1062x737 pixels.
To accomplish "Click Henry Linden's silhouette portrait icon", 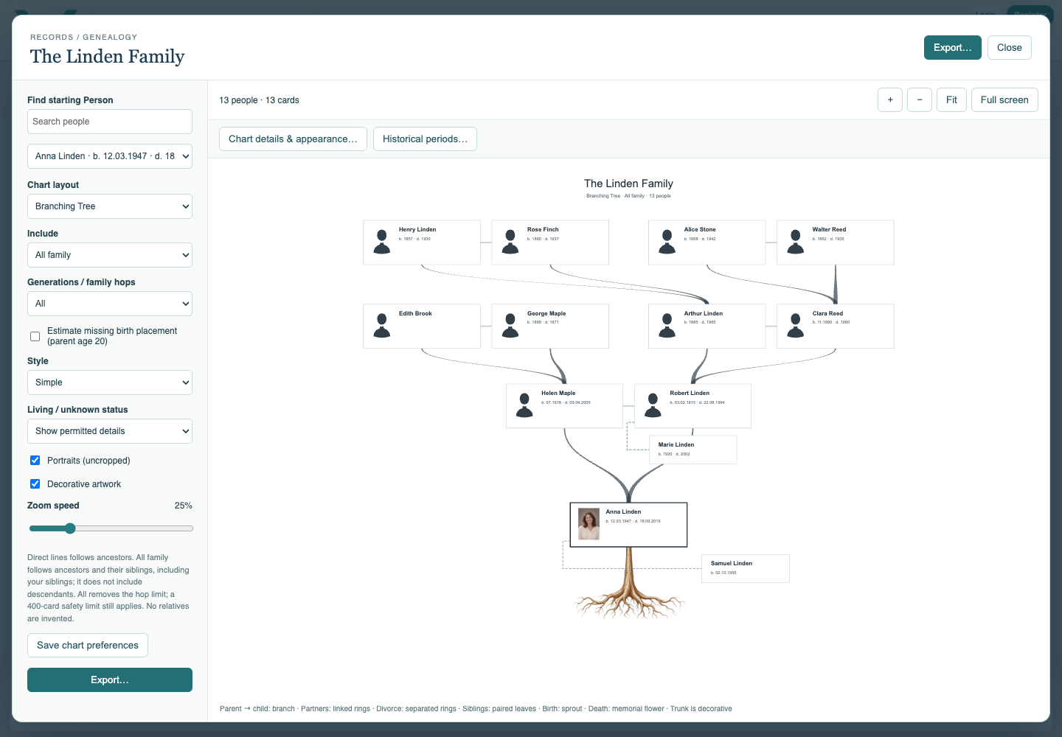I will coord(382,242).
